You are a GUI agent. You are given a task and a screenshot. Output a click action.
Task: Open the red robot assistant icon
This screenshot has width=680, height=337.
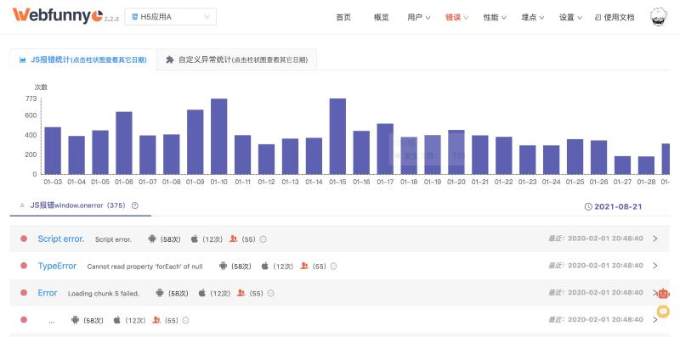click(664, 294)
